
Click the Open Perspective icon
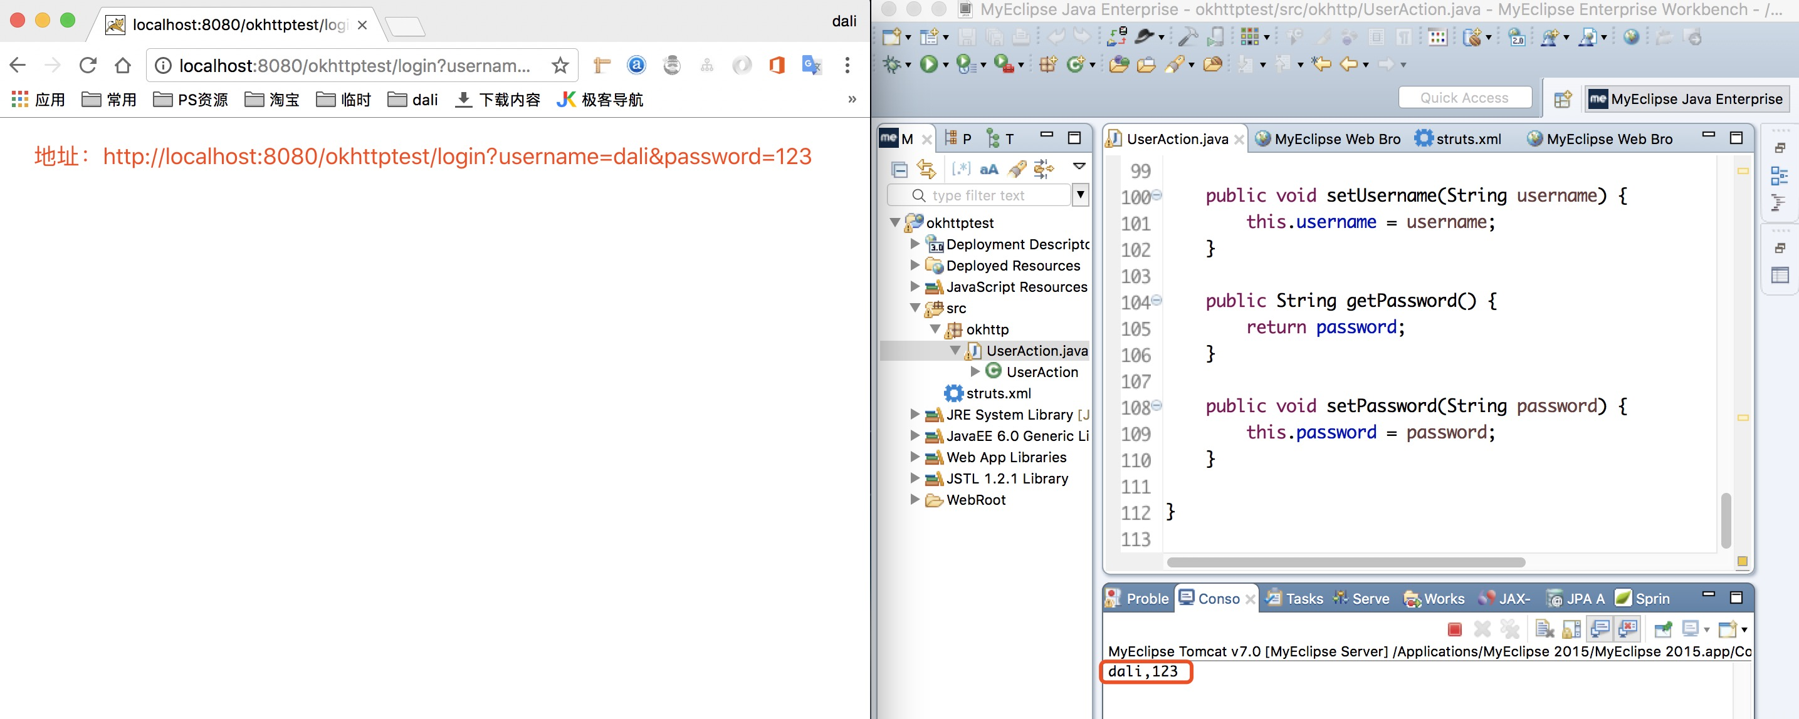coord(1562,99)
